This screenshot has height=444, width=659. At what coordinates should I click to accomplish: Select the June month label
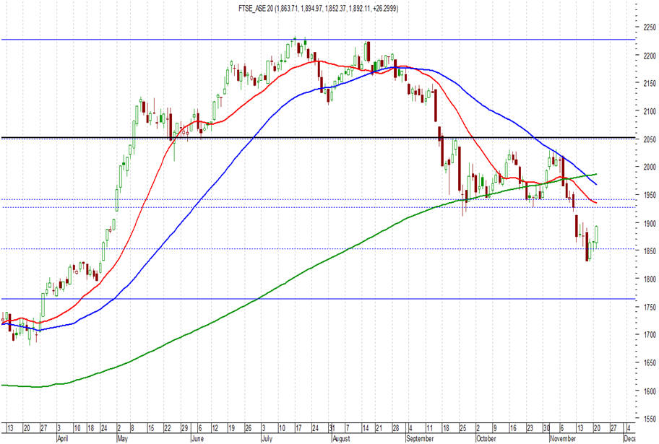coord(197,438)
